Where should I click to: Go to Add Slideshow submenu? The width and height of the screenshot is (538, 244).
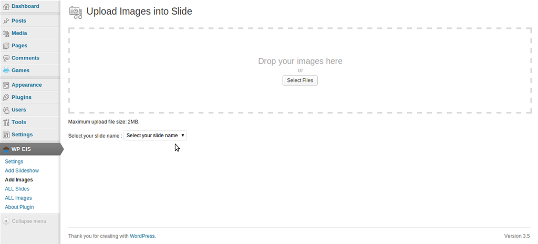click(x=22, y=170)
